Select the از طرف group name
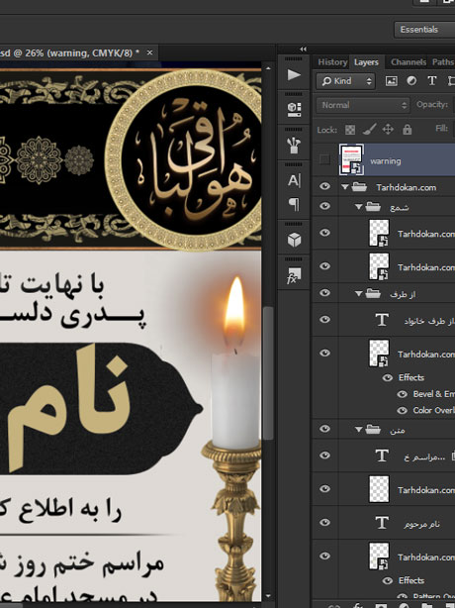 [x=403, y=294]
